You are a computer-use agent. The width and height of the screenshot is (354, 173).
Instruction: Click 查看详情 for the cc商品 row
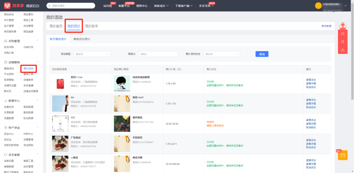point(311,164)
